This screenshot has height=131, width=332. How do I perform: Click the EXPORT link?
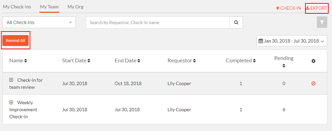click(x=316, y=8)
